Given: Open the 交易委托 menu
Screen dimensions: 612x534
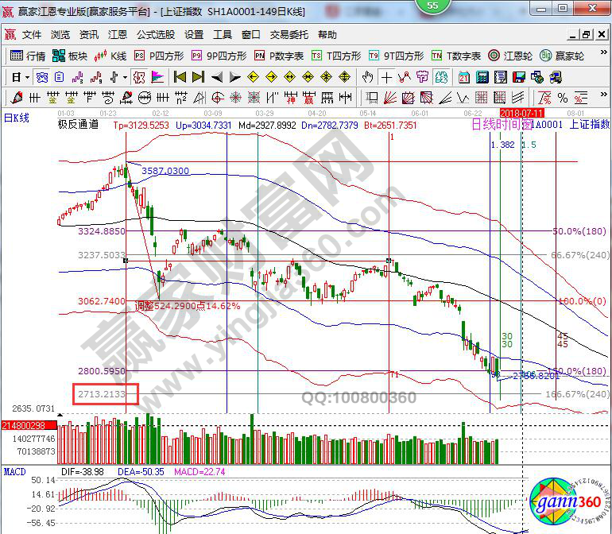Looking at the screenshot, I should pyautogui.click(x=289, y=35).
